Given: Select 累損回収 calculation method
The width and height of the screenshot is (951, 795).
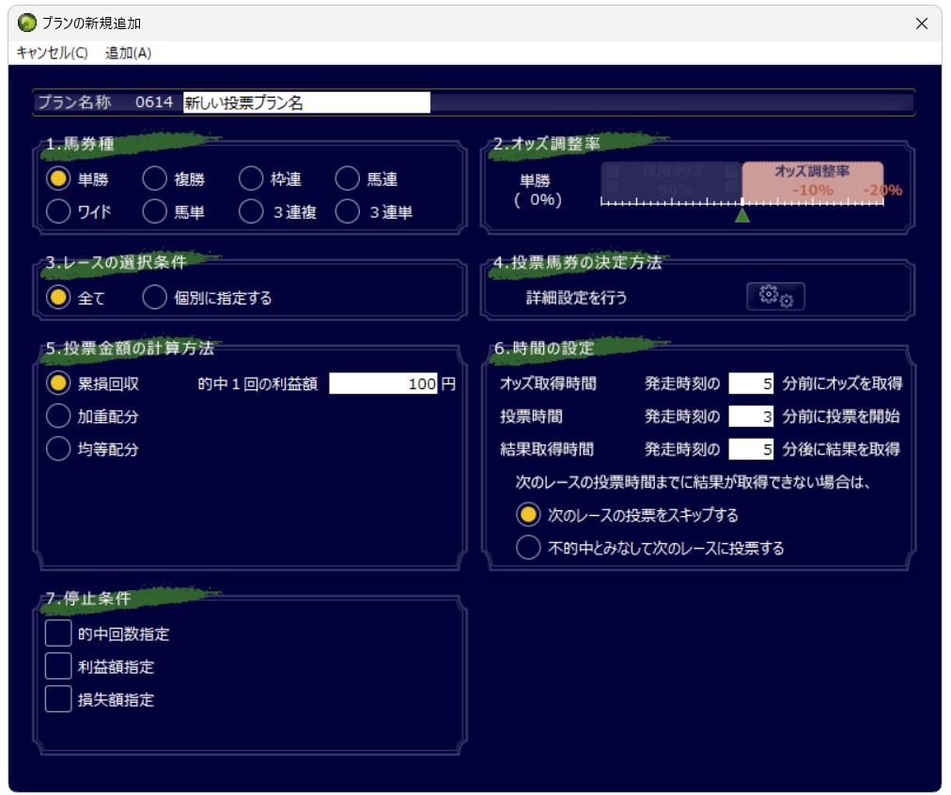Looking at the screenshot, I should [58, 383].
